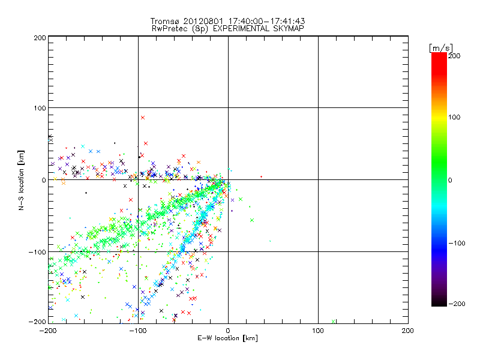Click the colorbar's yellow region near 100
The height and width of the screenshot is (360, 480).
[439, 117]
